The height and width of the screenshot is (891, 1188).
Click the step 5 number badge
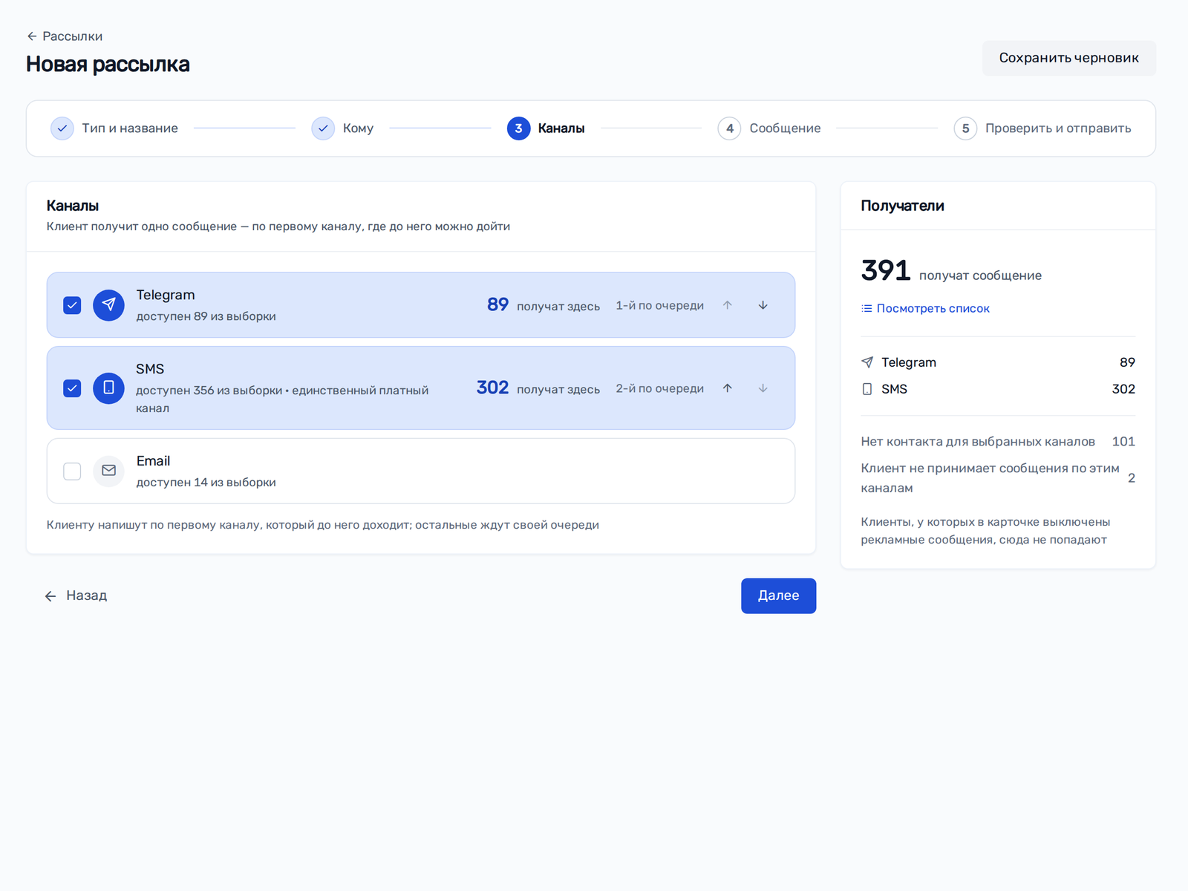click(965, 128)
